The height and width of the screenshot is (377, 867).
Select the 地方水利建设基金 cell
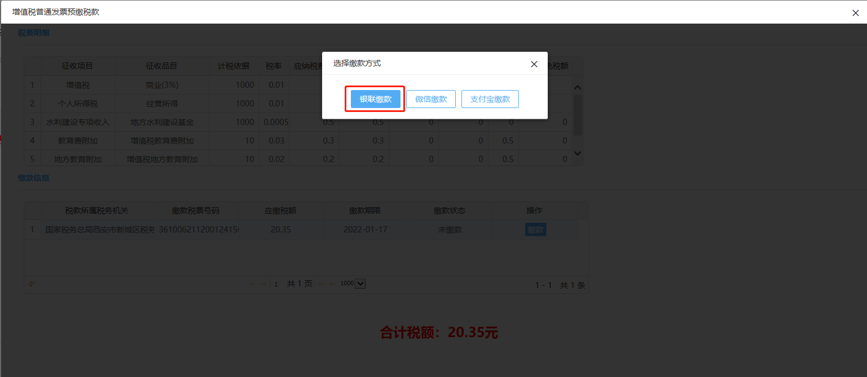point(162,122)
